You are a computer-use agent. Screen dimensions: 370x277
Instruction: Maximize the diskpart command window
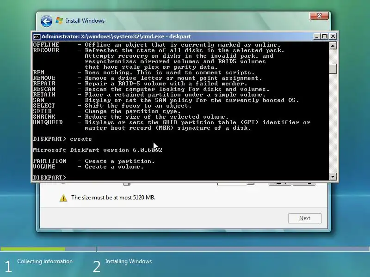pos(325,36)
